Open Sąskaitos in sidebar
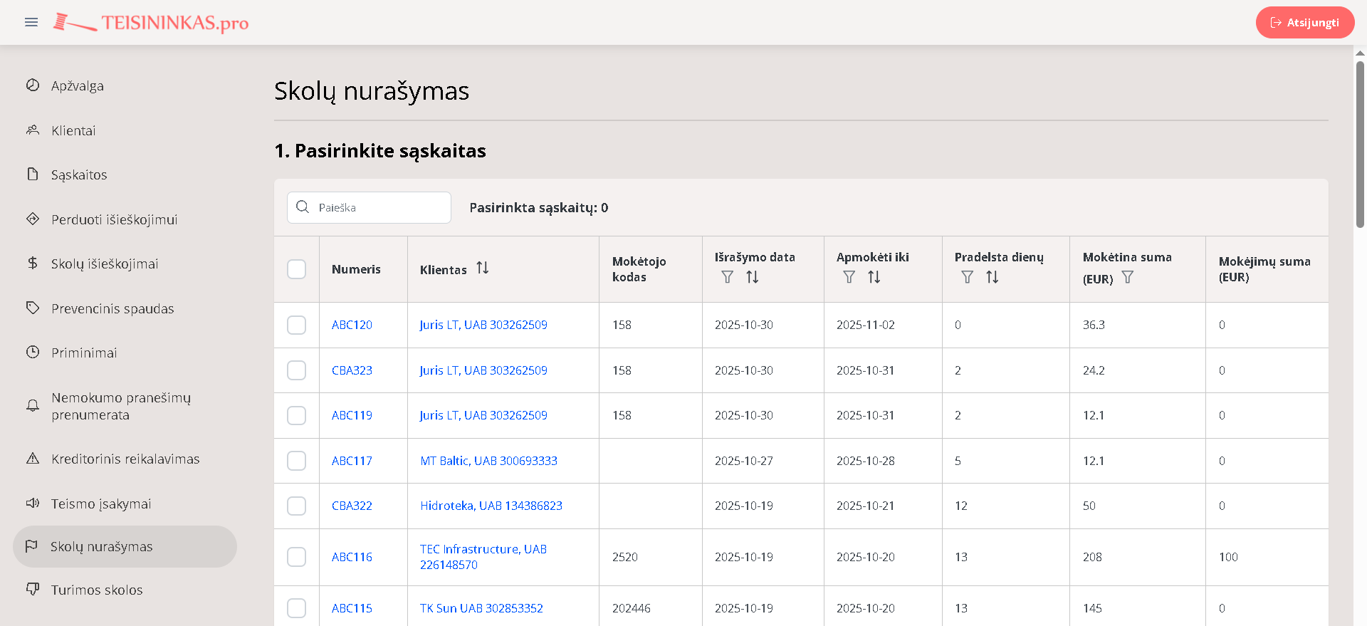 point(79,174)
